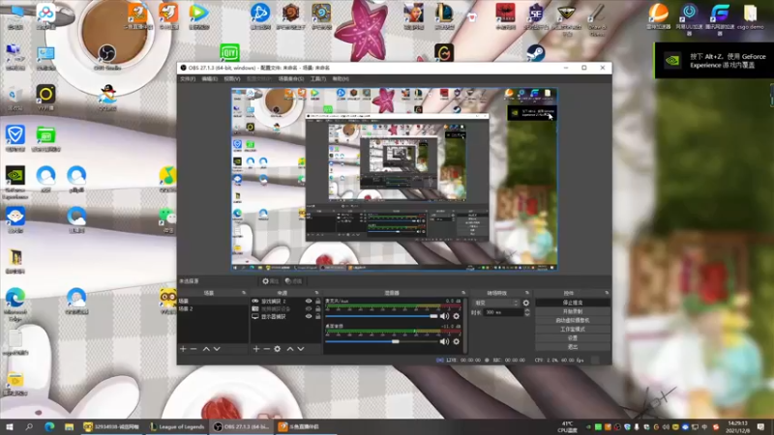Add a new scene with the plus icon
This screenshot has width=774, height=435.
pos(183,349)
